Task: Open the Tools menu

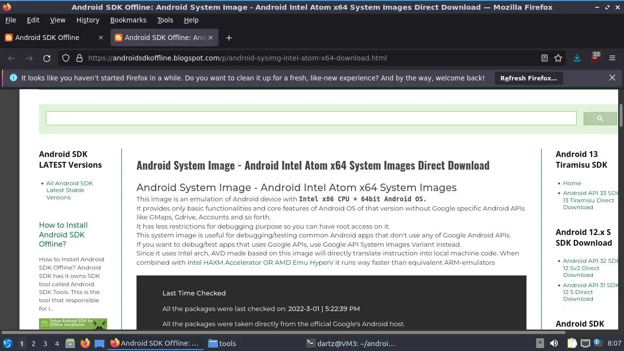Action: pyautogui.click(x=165, y=20)
